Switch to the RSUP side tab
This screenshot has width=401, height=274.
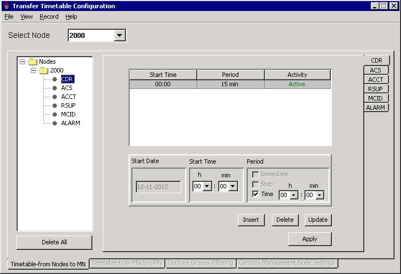pos(376,89)
